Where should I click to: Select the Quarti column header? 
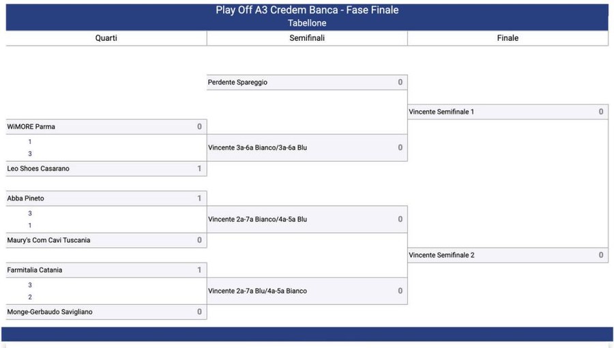coord(106,38)
